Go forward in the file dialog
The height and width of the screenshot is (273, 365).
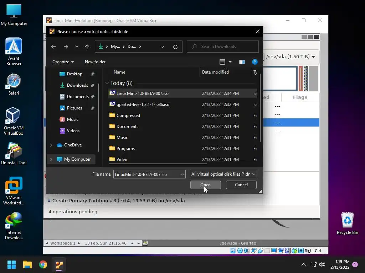pyautogui.click(x=66, y=47)
